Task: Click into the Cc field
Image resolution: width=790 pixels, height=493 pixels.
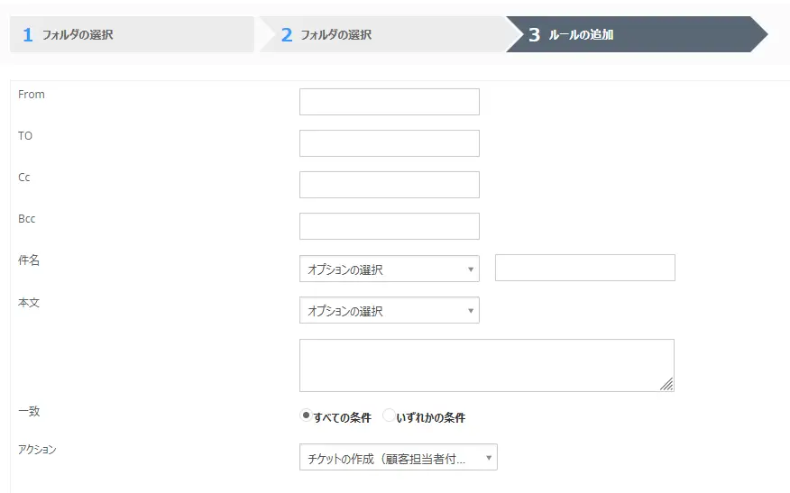Action: coord(389,185)
